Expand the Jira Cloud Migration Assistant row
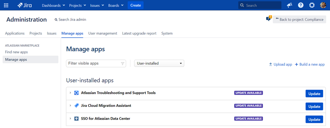 coord(70,106)
